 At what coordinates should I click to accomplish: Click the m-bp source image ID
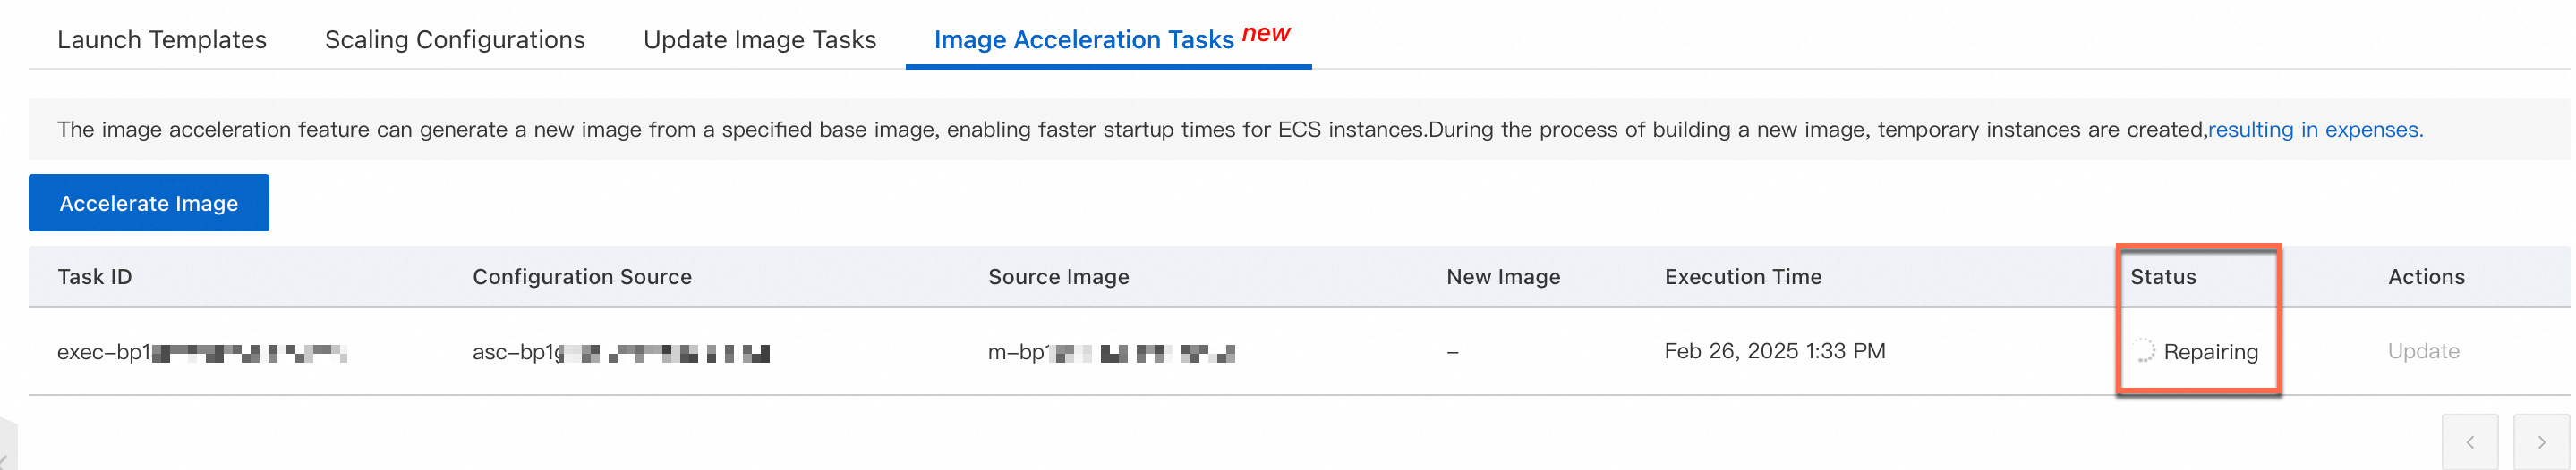(1110, 352)
